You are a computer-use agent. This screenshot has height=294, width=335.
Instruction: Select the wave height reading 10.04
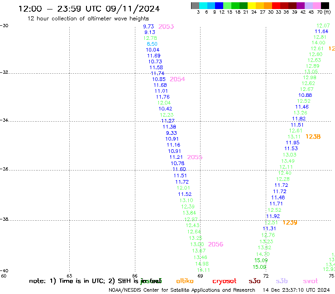click(x=153, y=50)
